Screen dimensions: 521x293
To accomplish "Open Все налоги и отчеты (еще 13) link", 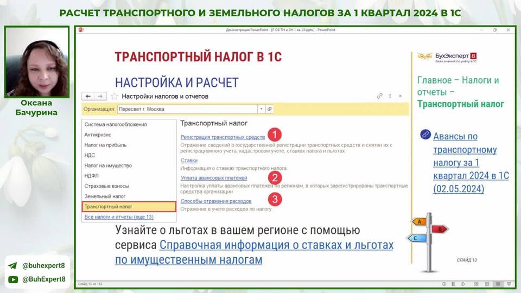I will coord(119,217).
